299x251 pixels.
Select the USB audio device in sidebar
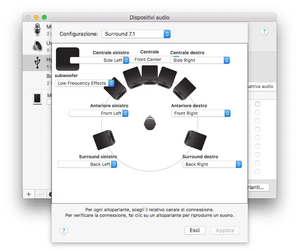pos(37,63)
